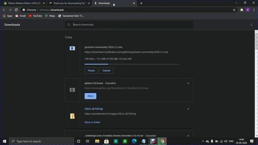258x145 pixels.
Task: Open the Extensions puzzle icon
Action: pos(241,10)
